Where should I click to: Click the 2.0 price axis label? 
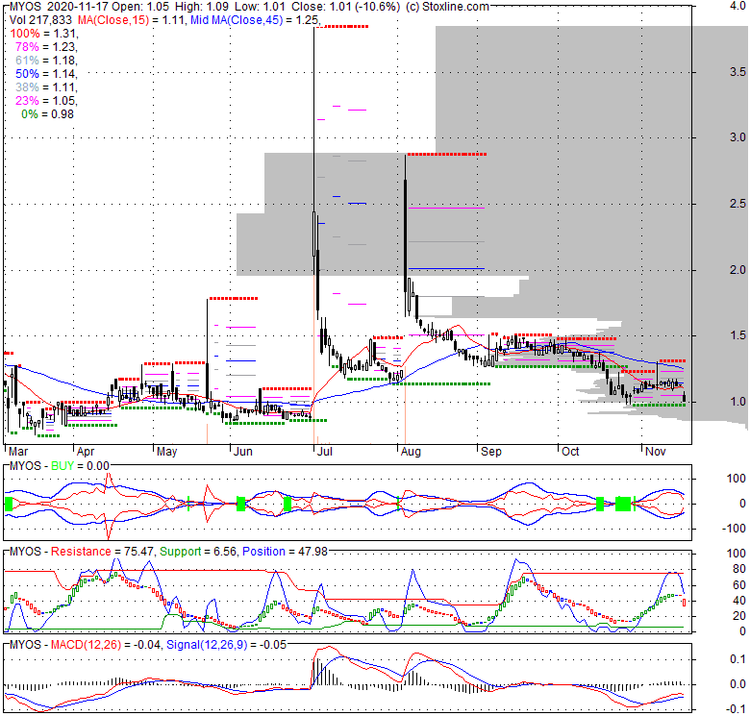(737, 270)
